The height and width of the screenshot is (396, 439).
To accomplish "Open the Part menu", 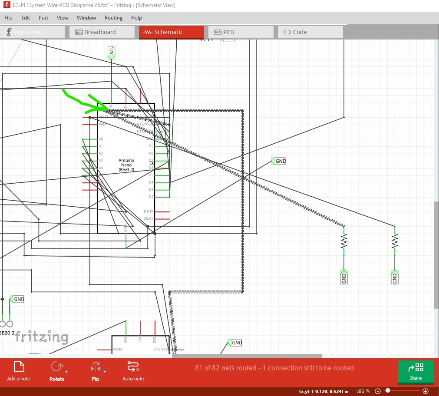I will coord(43,18).
